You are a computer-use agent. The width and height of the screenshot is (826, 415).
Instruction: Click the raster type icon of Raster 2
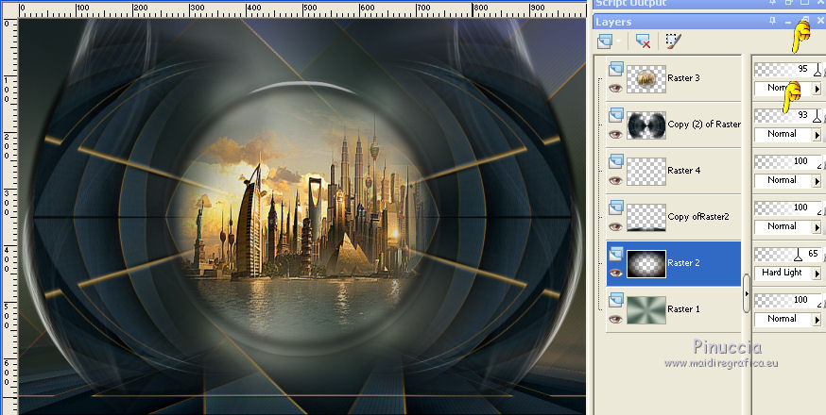[x=616, y=254]
